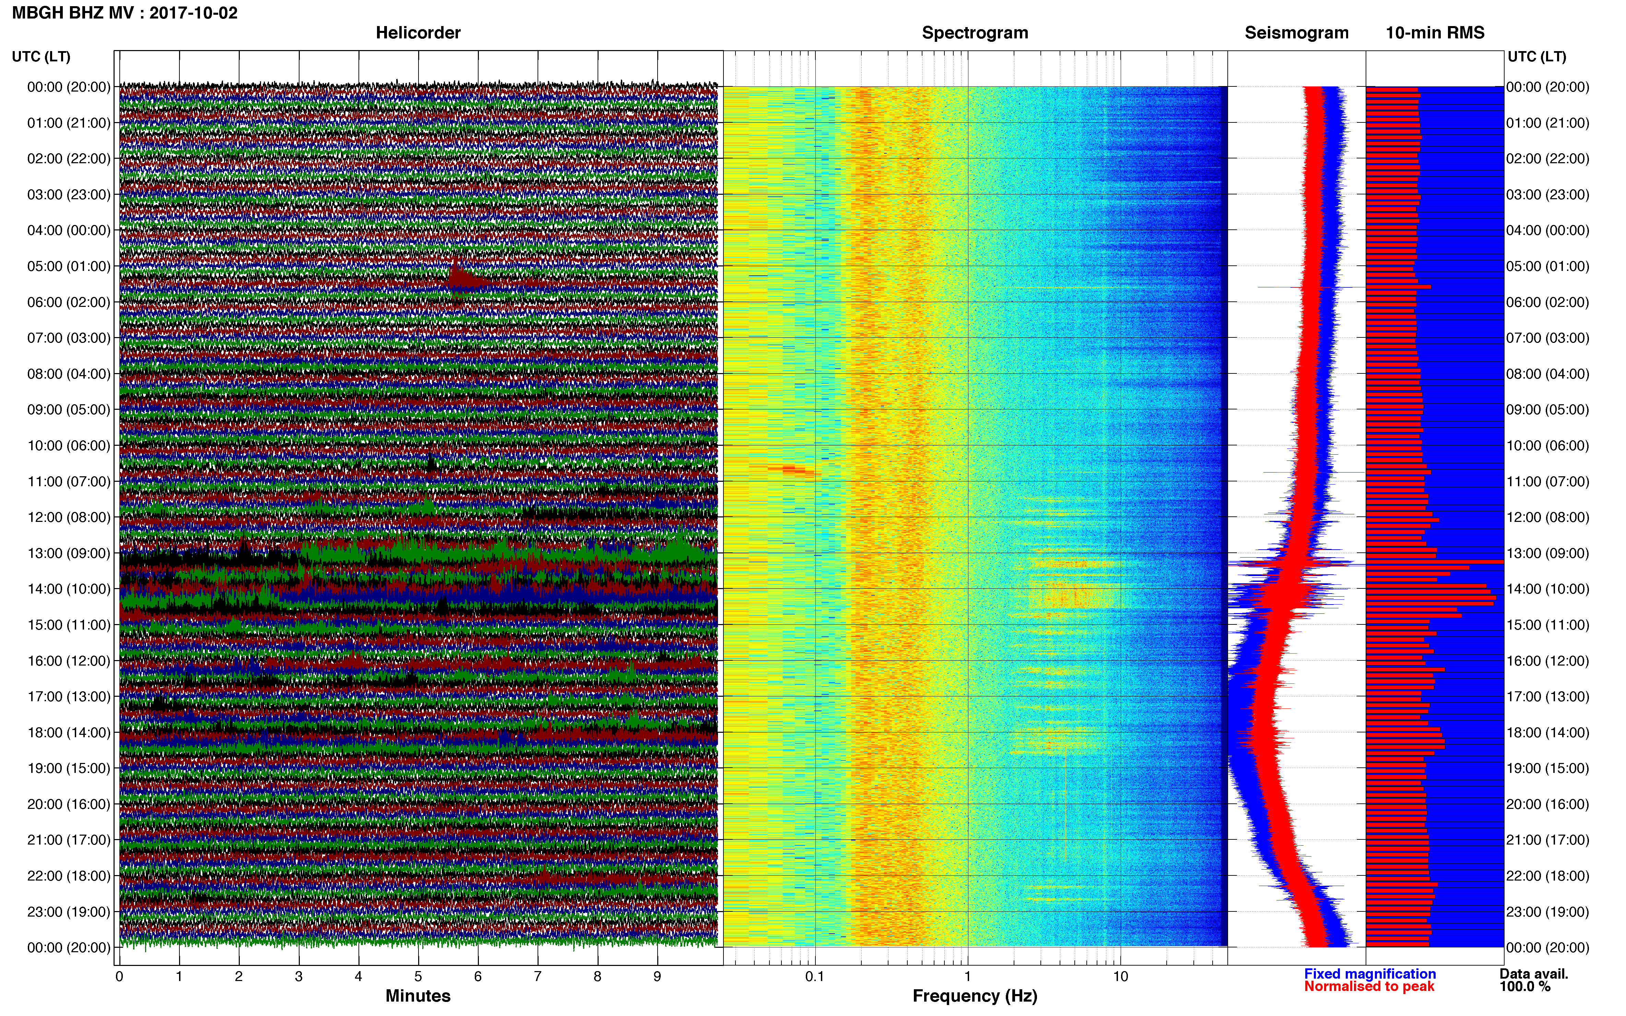Select the Helicorder panel heading

418,33
